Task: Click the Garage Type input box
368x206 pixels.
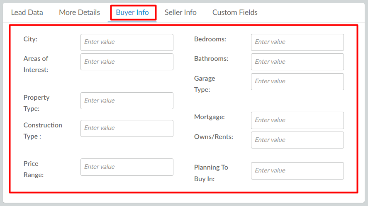Action: pyautogui.click(x=297, y=82)
